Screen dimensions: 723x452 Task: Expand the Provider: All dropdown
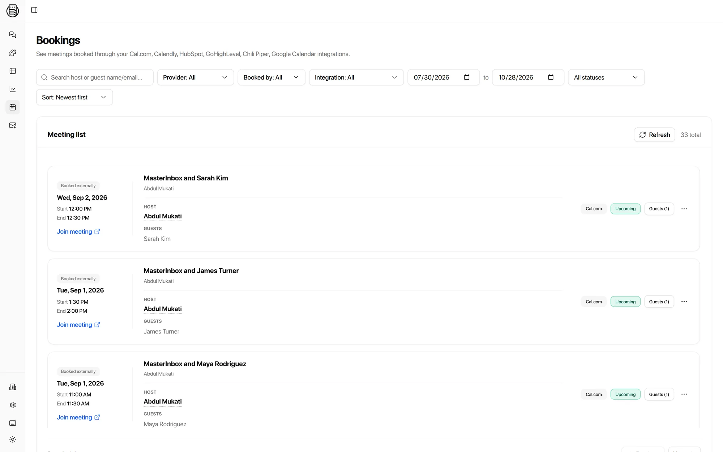(x=196, y=77)
